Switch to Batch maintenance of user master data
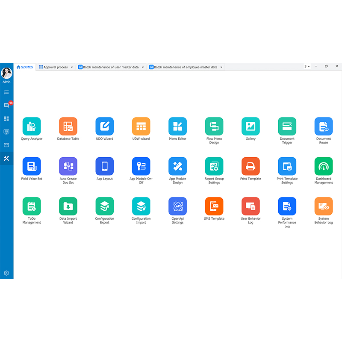Image resolution: width=342 pixels, height=342 pixels. [x=110, y=67]
